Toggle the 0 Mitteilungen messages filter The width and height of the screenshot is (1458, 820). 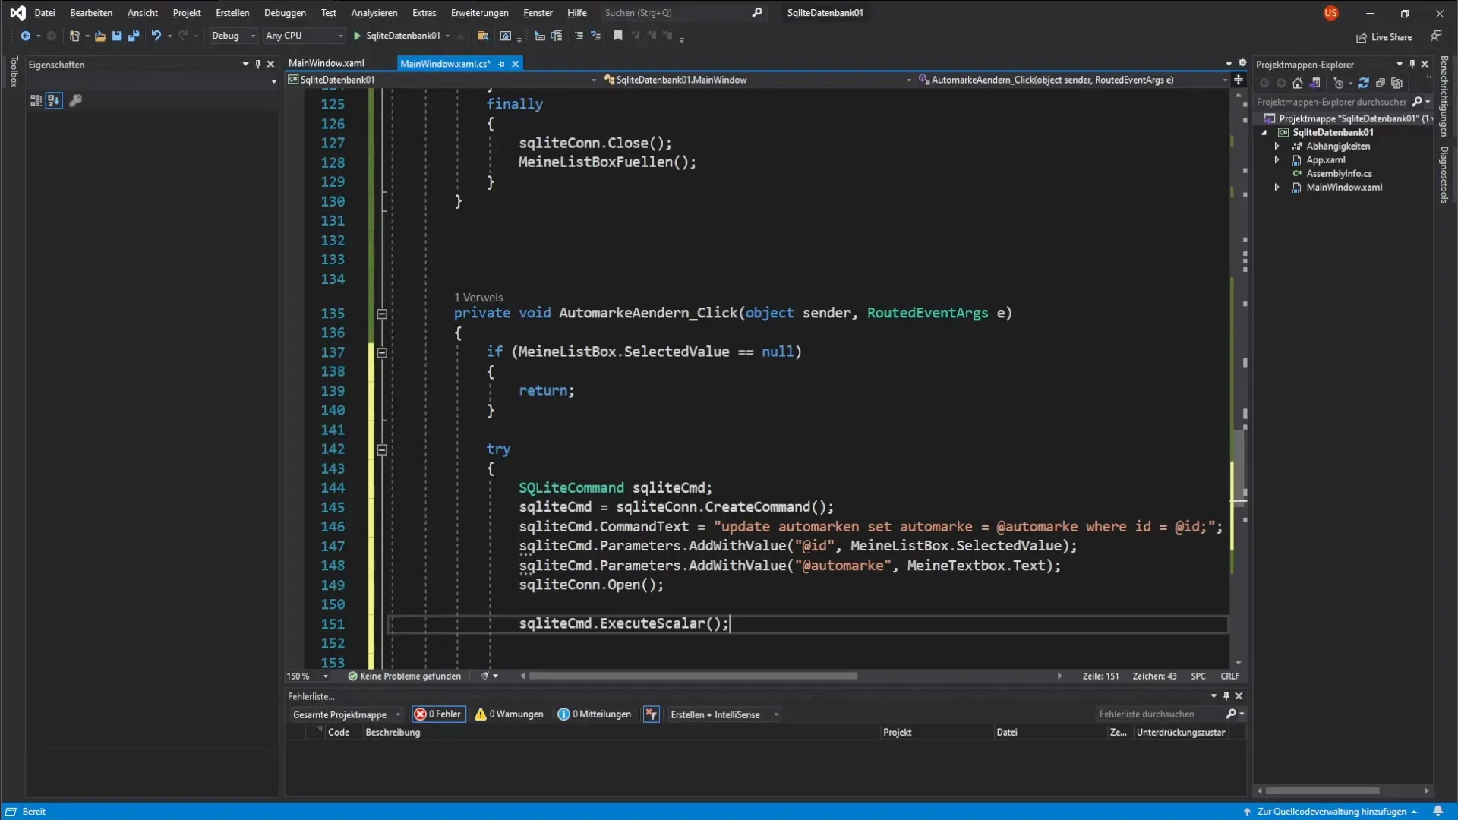coord(595,714)
